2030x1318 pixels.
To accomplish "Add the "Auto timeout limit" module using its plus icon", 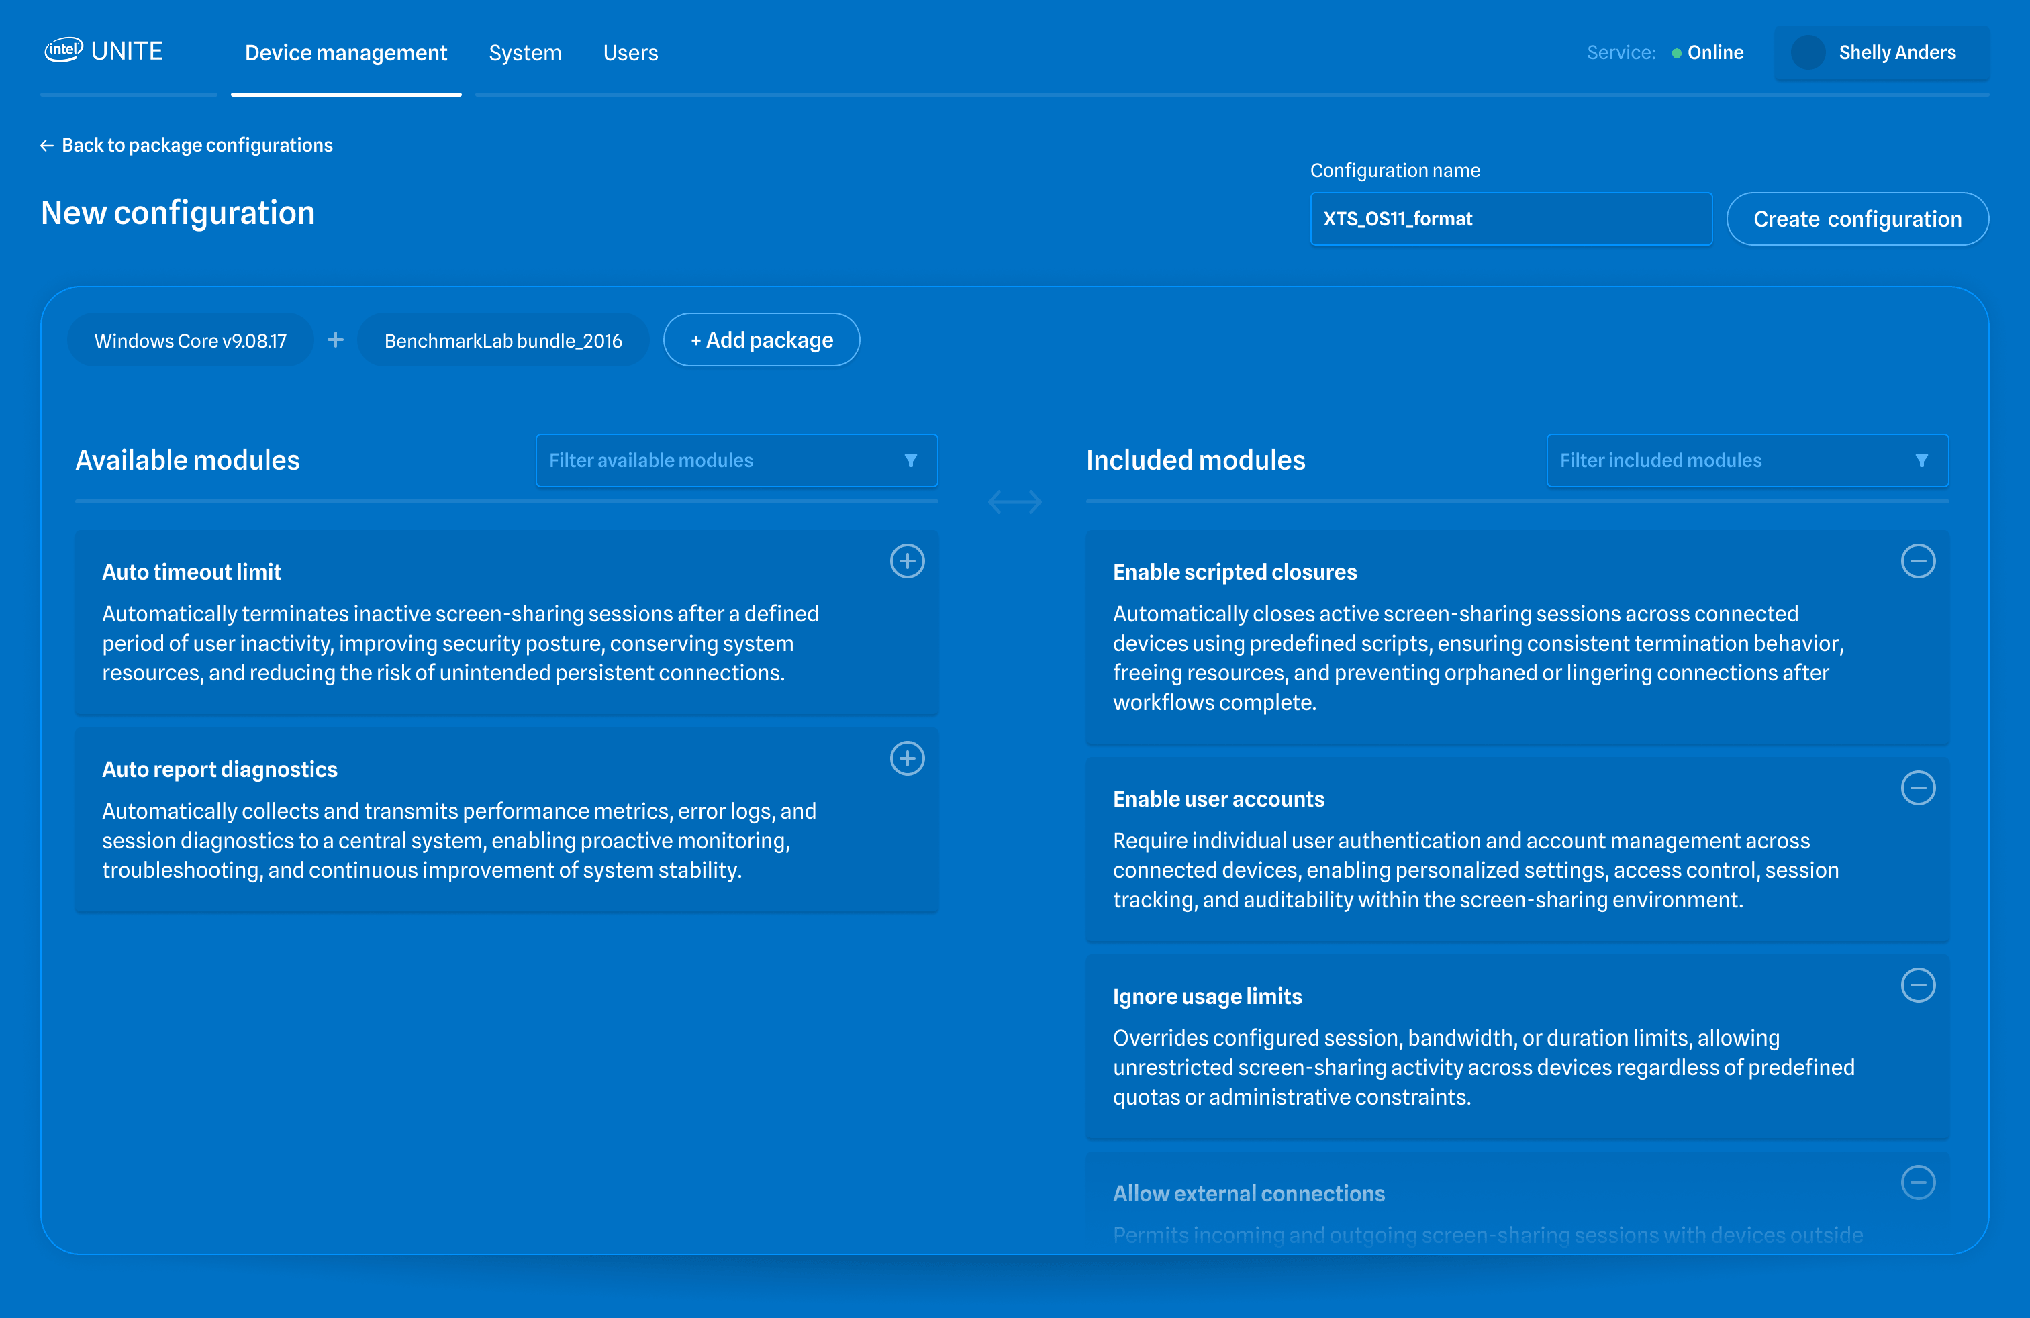I will 908,561.
